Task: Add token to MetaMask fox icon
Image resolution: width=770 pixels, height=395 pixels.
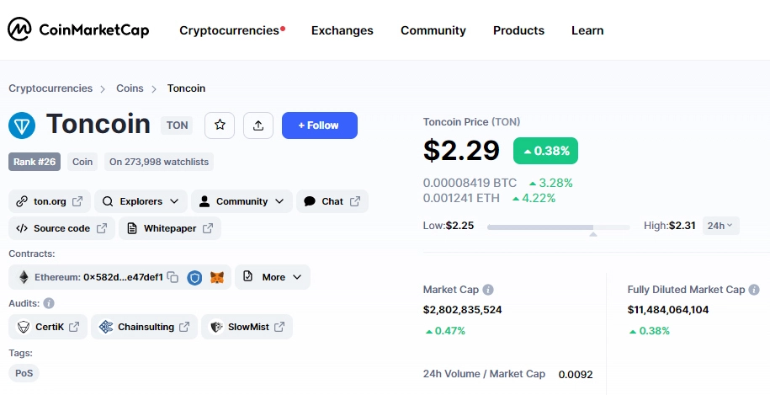Action: (217, 277)
